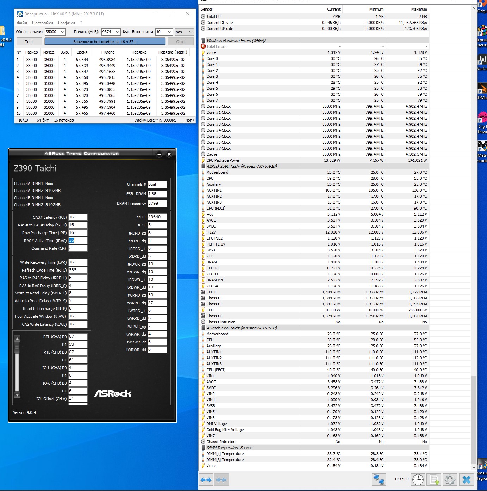
Task: Click the Maximum column header in HWiNFO
Action: click(x=407, y=9)
